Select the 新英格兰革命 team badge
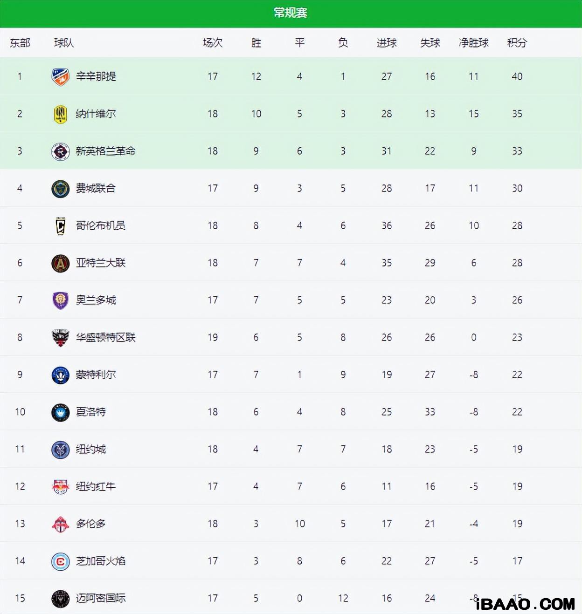582x614 pixels. point(60,151)
